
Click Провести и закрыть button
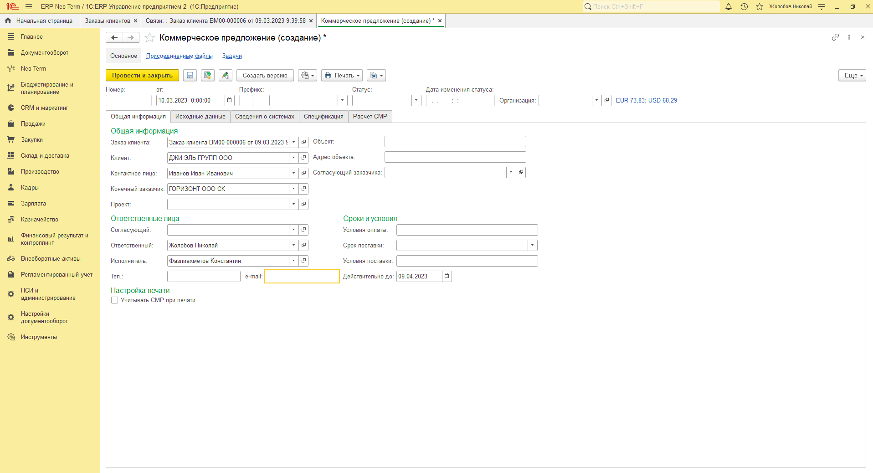[142, 76]
